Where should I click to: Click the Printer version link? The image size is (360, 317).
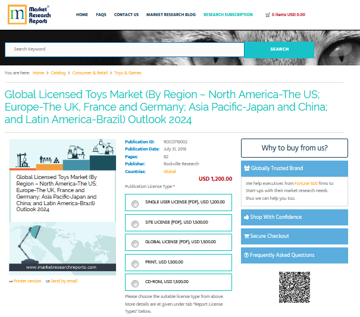pos(27,281)
